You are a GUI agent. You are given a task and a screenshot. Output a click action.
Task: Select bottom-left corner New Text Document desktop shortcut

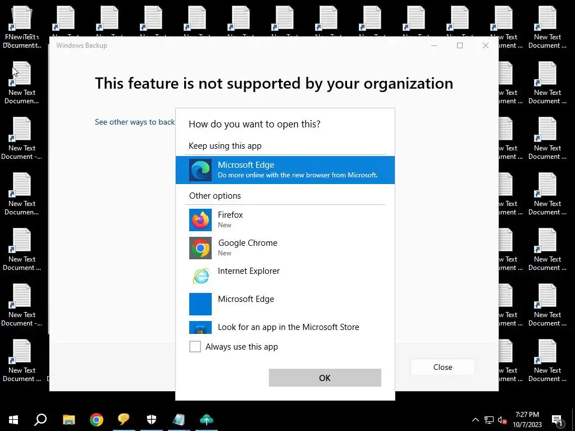click(x=22, y=361)
